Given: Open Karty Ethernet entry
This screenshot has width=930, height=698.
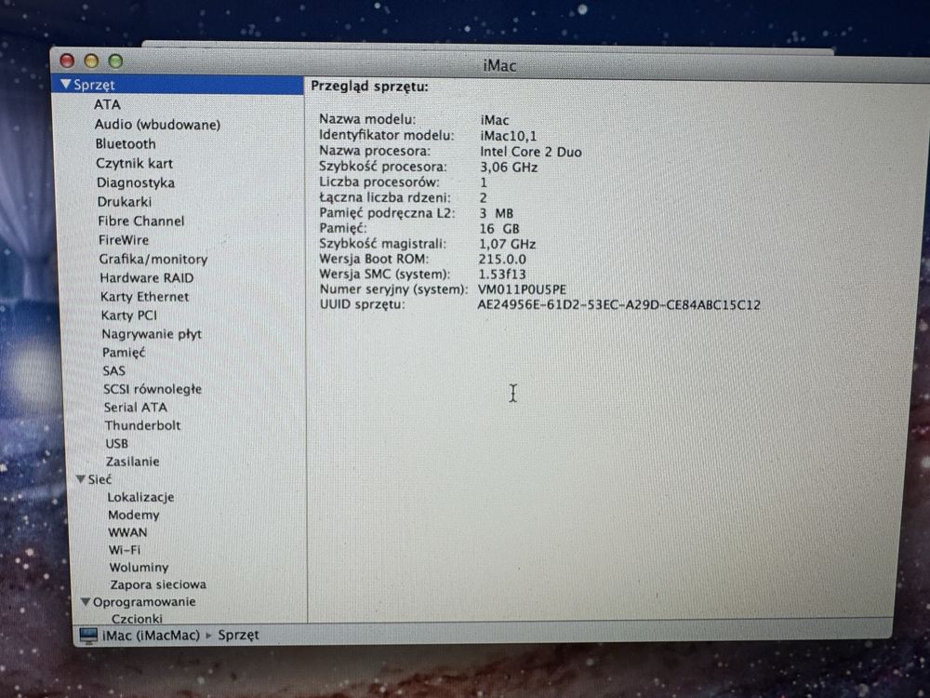Looking at the screenshot, I should [x=144, y=297].
